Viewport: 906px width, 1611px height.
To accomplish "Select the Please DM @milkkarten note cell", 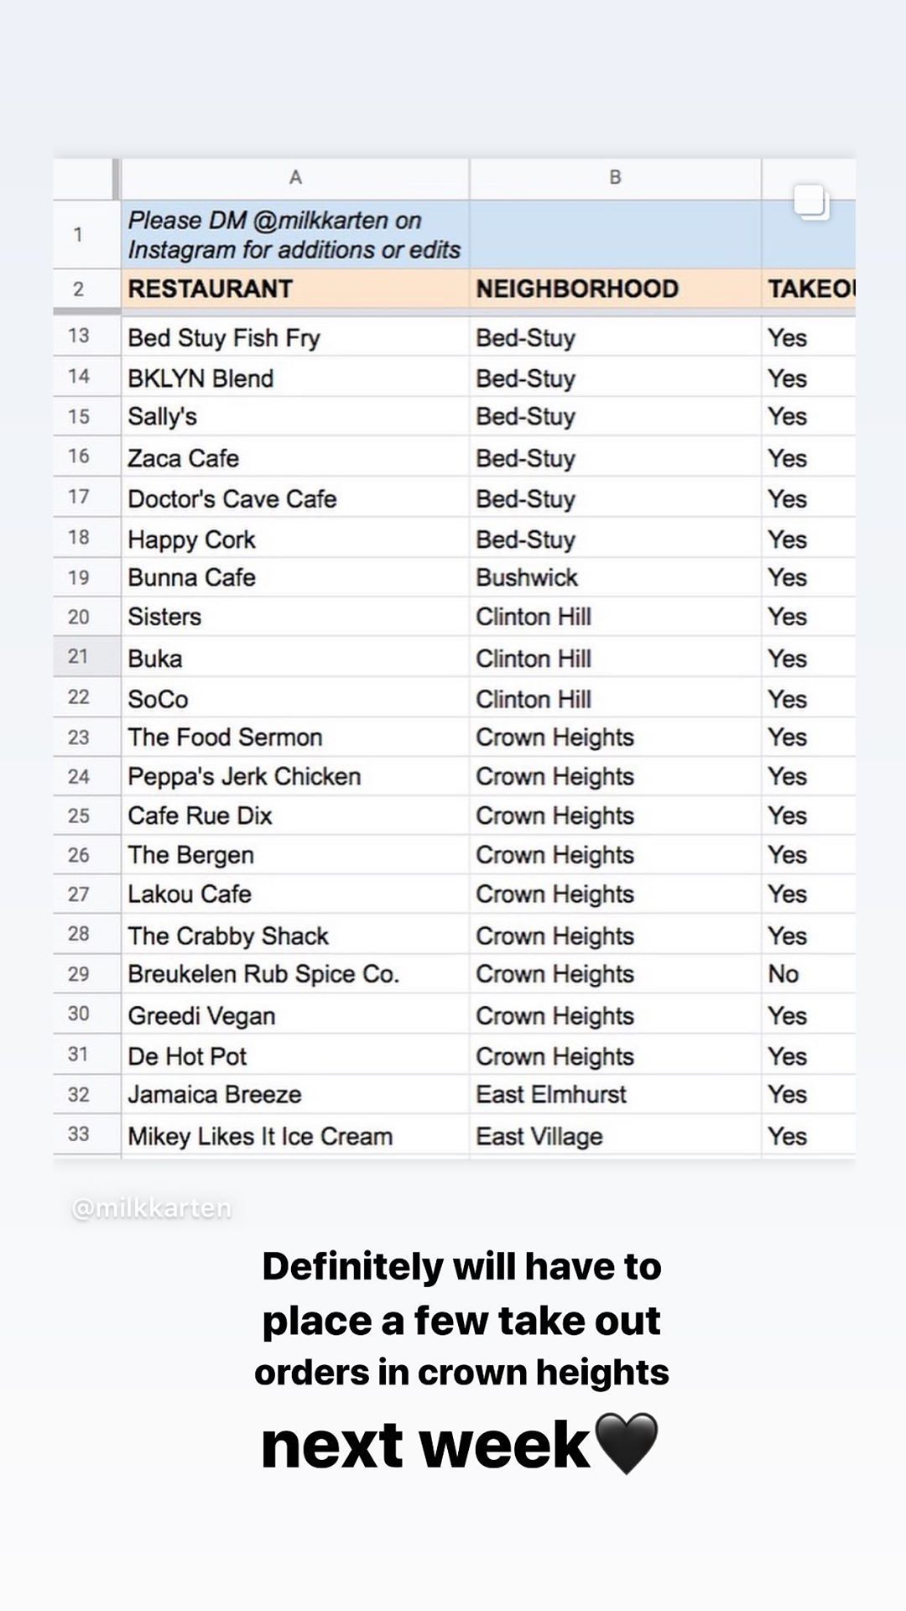I will coord(295,235).
